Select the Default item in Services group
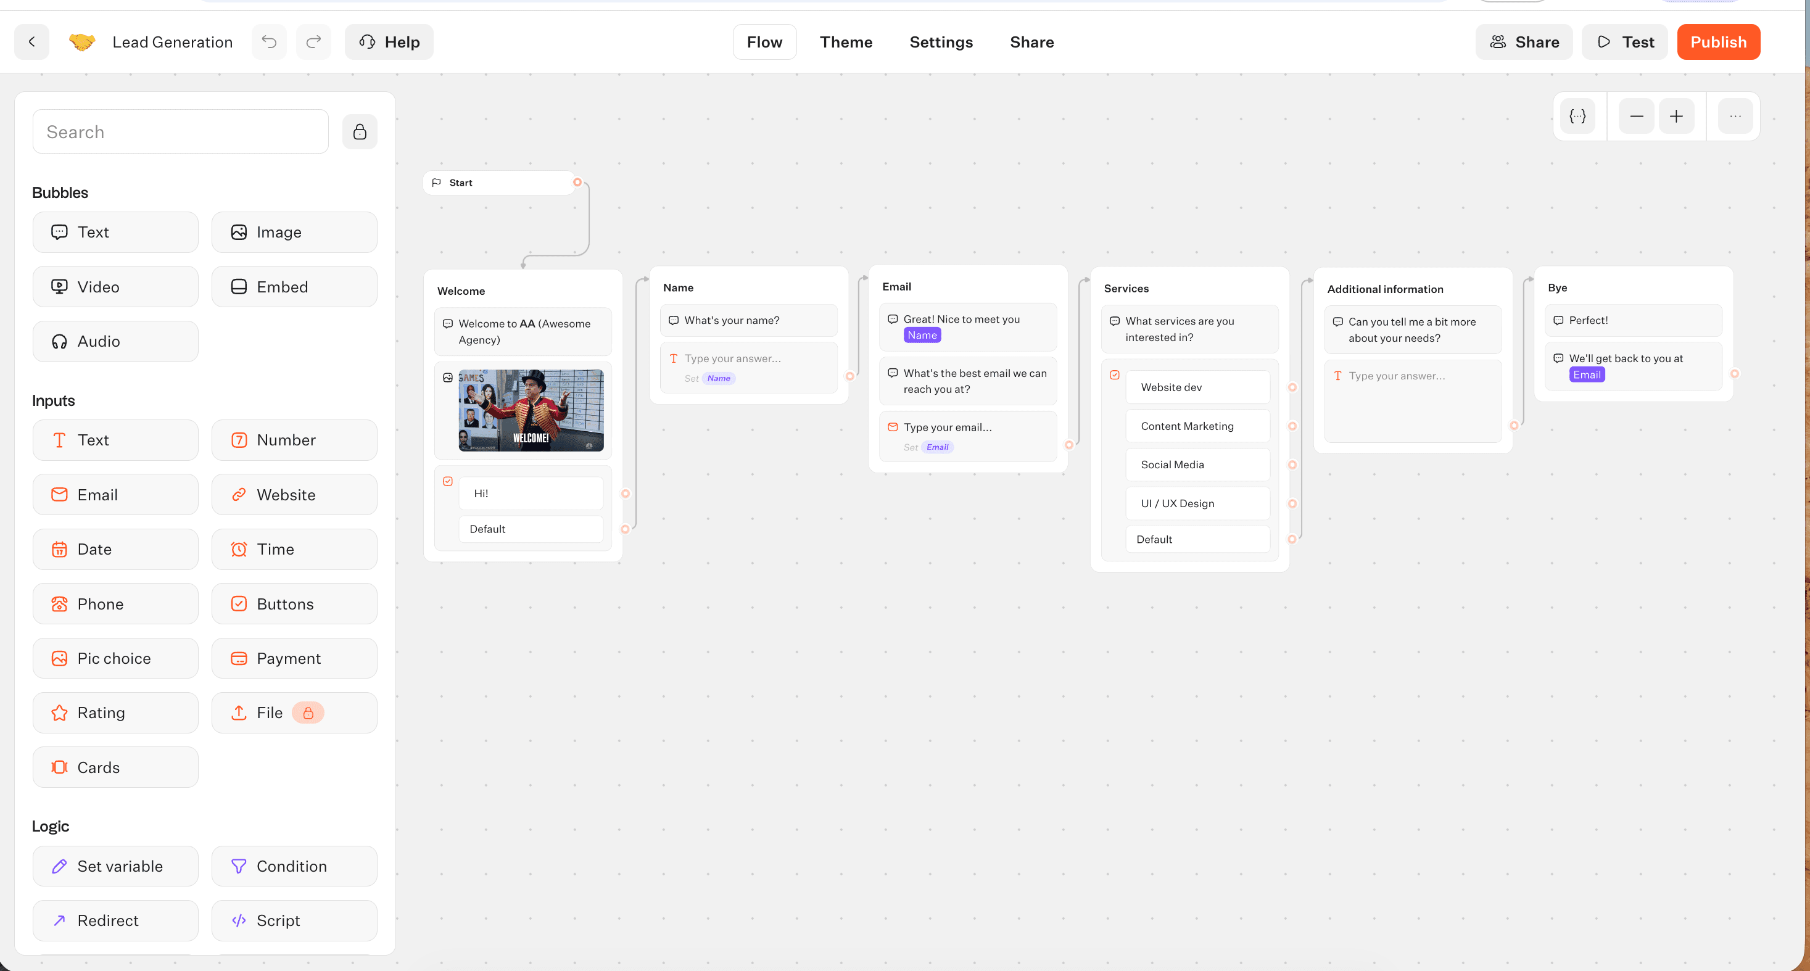The image size is (1810, 971). (x=1198, y=540)
